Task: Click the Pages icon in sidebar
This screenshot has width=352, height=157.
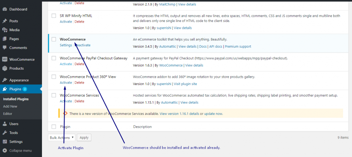Action: click(x=5, y=39)
